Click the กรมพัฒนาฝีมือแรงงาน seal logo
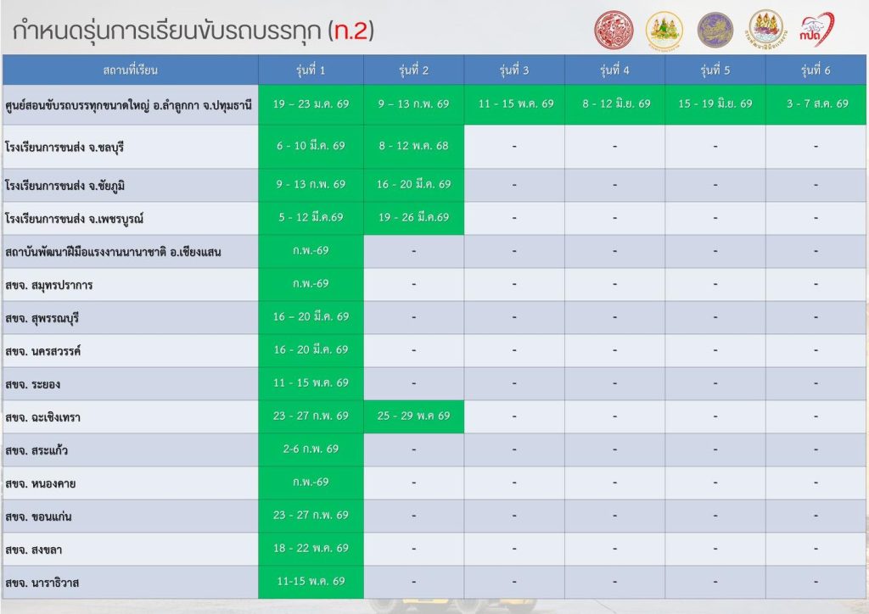Viewport: 869px width, 614px height. pyautogui.click(x=766, y=30)
